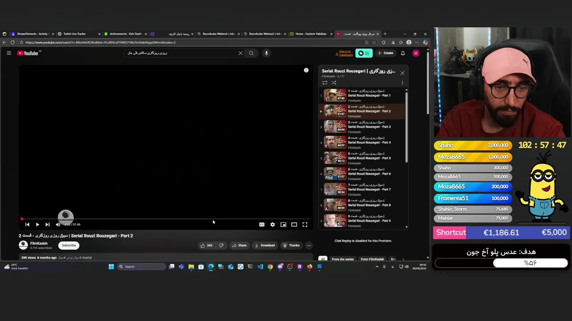Send Thanks to the creator
This screenshot has width=572, height=321.
click(291, 245)
